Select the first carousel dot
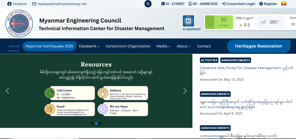Screen dimensions: 296x139 coord(92,123)
